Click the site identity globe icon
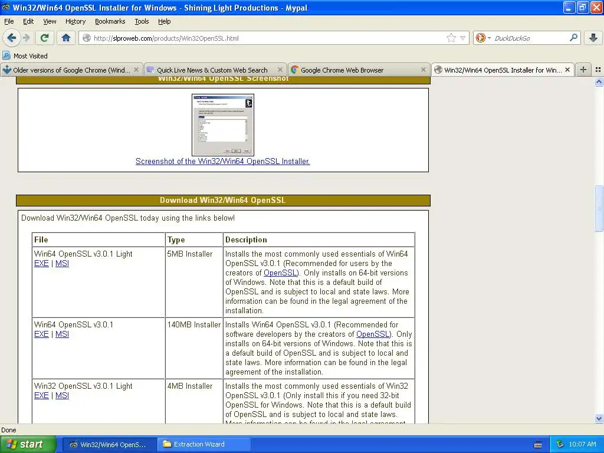The image size is (604, 453). (x=87, y=38)
